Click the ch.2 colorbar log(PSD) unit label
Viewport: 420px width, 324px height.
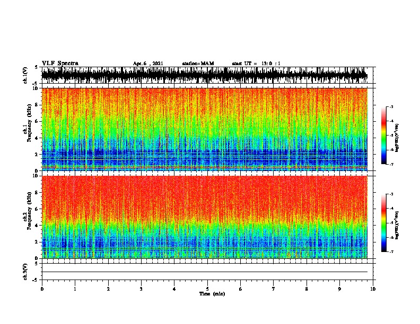pos(397,225)
